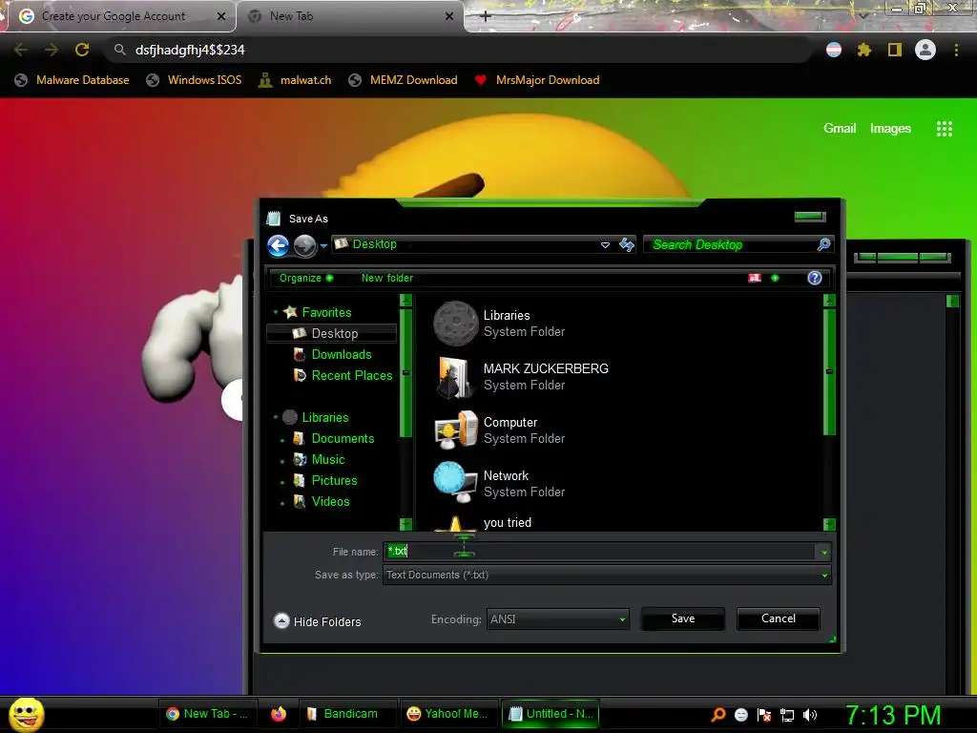Open the Organize menu dropdown

(306, 278)
